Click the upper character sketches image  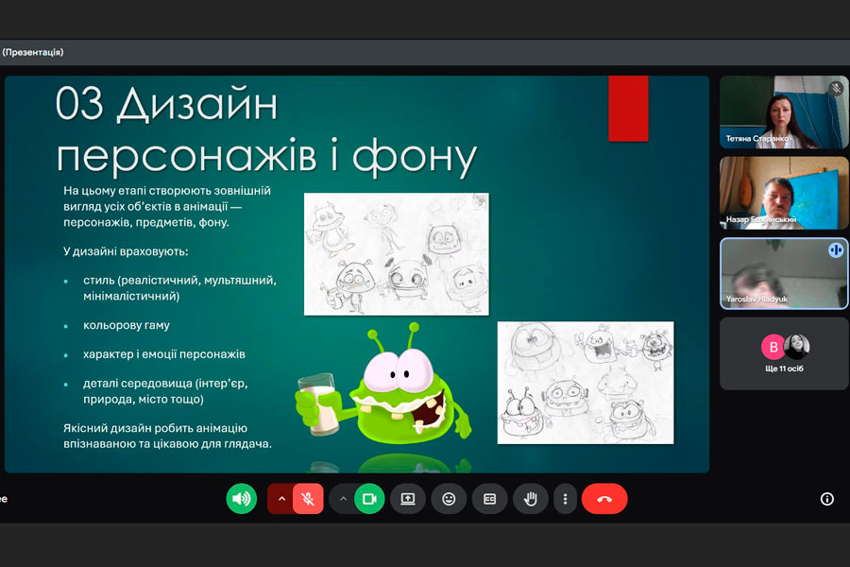pos(397,254)
